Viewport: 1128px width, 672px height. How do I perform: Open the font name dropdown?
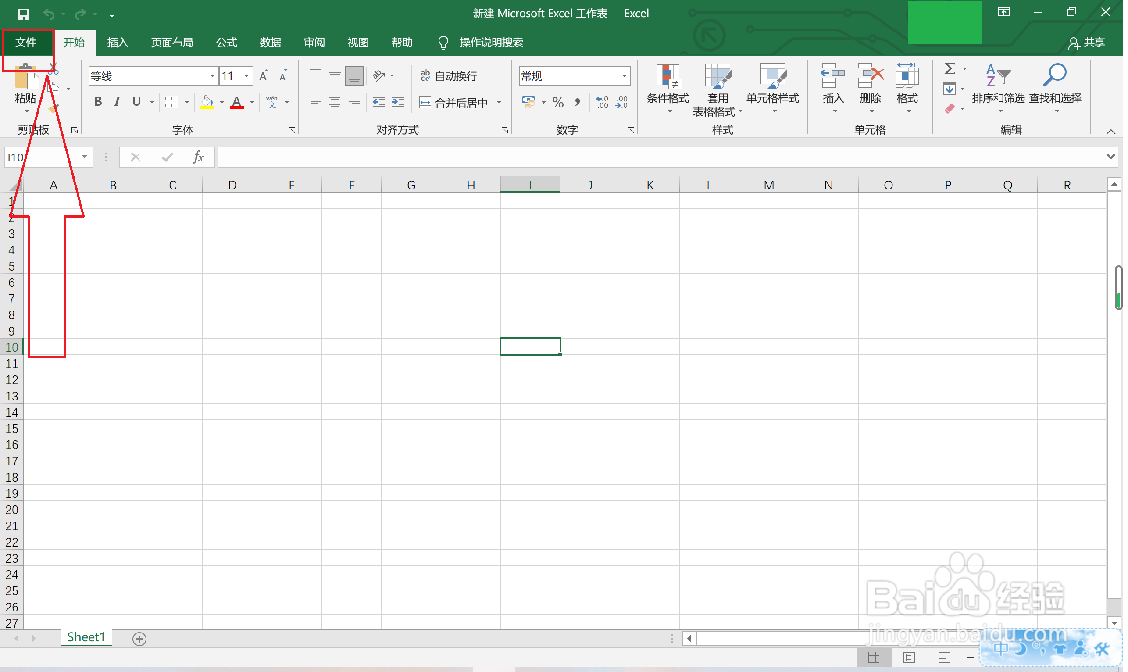[213, 76]
